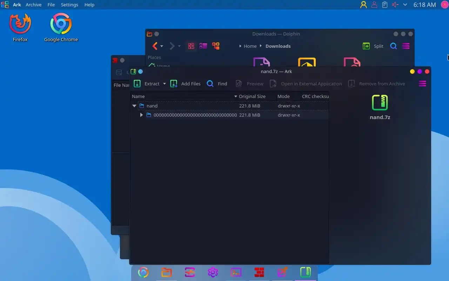The image size is (449, 281).
Task: Expand the 0000000 folder arrow
Action: pyautogui.click(x=141, y=115)
